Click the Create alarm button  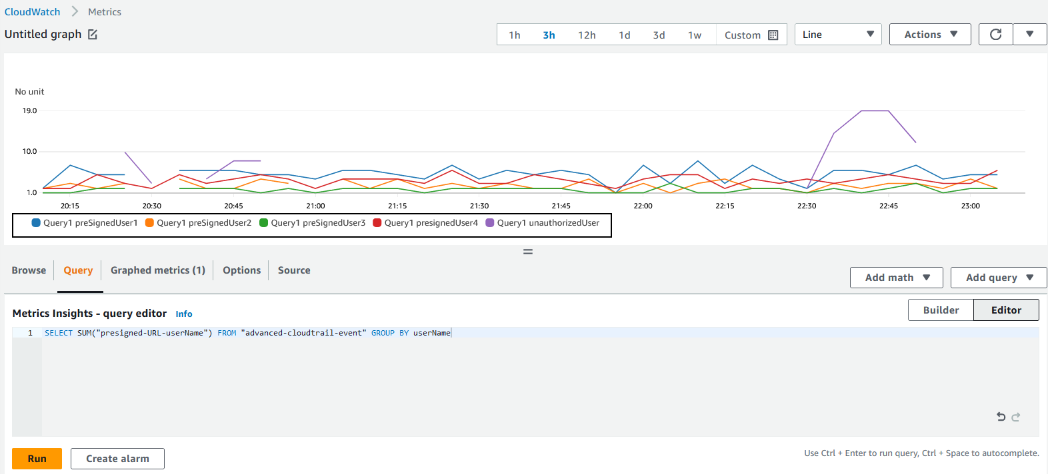(117, 459)
